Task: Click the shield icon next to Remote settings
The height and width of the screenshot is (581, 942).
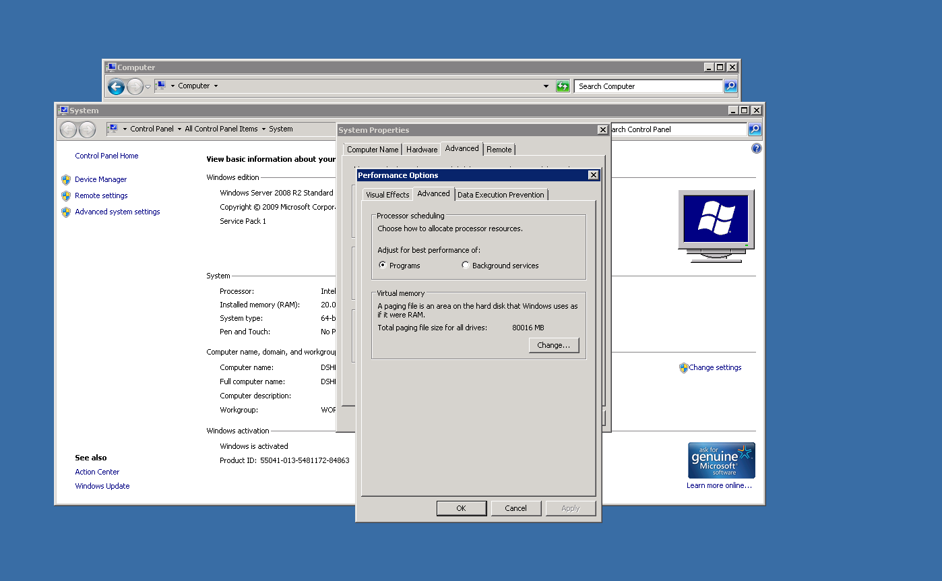Action: (66, 195)
